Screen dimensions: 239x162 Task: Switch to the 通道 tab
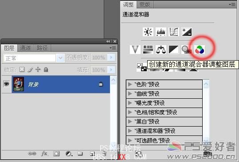coord(25,48)
